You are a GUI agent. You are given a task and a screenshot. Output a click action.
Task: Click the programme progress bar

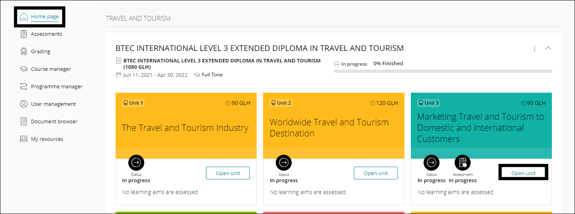[443, 71]
